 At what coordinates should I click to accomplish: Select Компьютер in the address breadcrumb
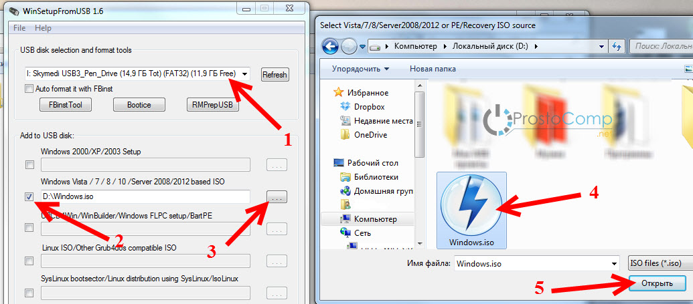click(415, 46)
